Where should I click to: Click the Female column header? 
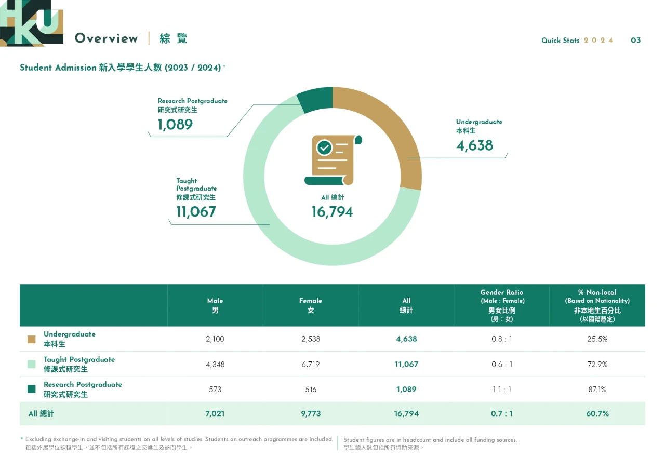point(311,305)
